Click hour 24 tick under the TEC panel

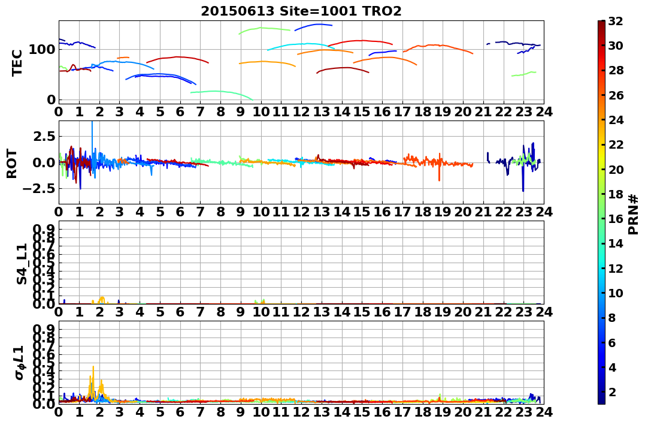click(544, 111)
